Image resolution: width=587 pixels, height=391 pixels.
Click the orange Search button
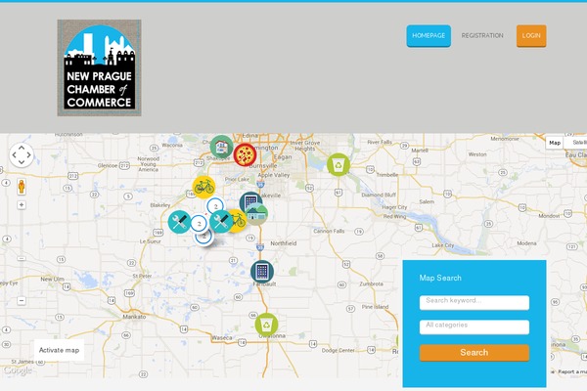click(474, 353)
